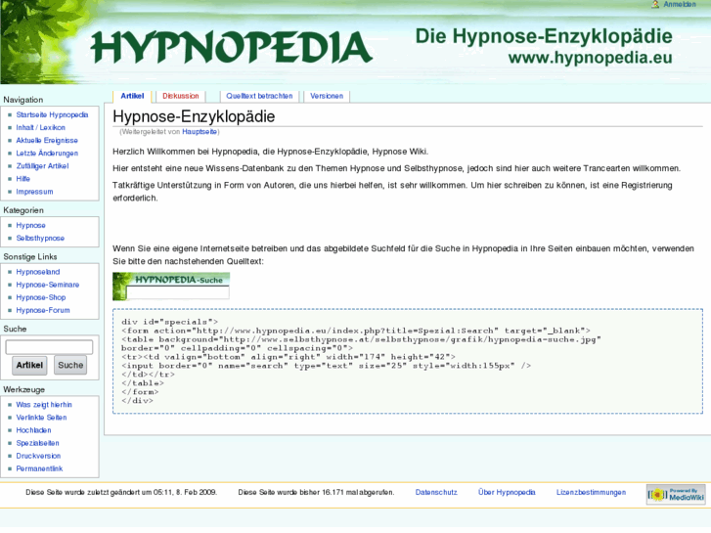The height and width of the screenshot is (533, 711).
Task: Open the Datenschutz footer link
Action: click(x=436, y=492)
